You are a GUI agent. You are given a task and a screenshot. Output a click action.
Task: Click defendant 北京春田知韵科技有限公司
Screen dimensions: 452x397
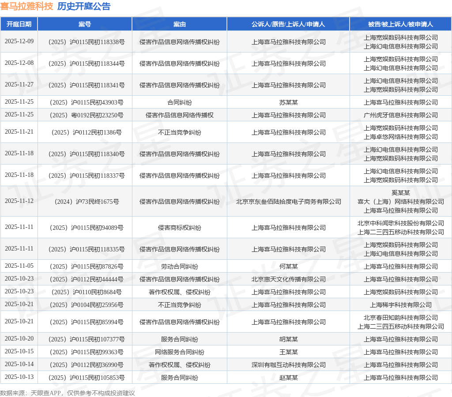[401, 318]
